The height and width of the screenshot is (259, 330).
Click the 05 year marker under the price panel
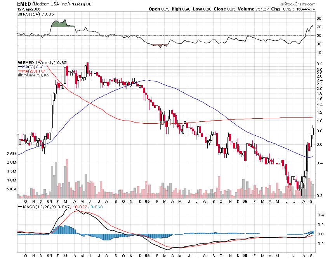(147, 201)
